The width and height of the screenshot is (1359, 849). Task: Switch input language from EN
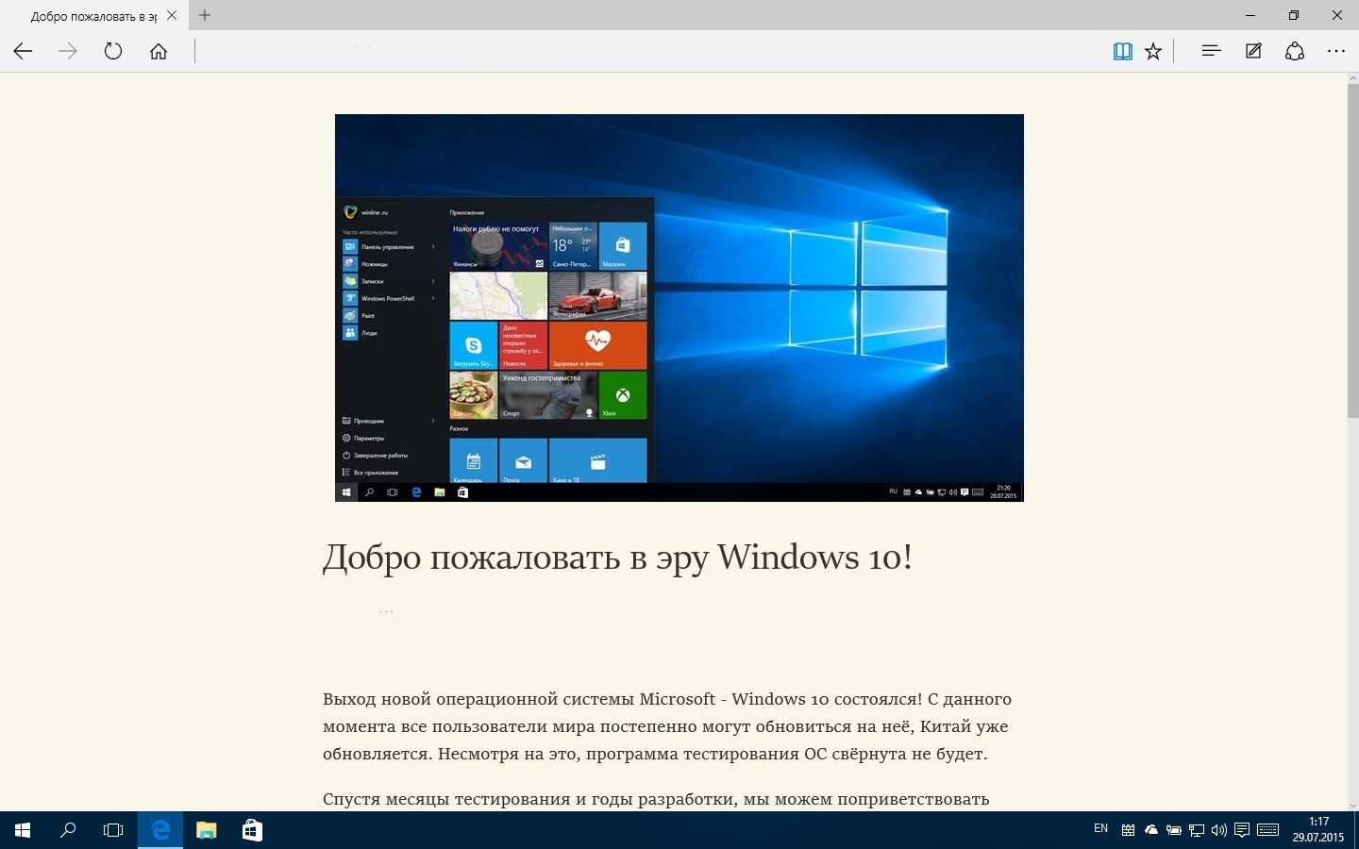pyautogui.click(x=1100, y=829)
